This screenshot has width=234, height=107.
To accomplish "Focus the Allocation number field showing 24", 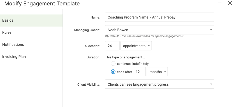I will point(112,46).
